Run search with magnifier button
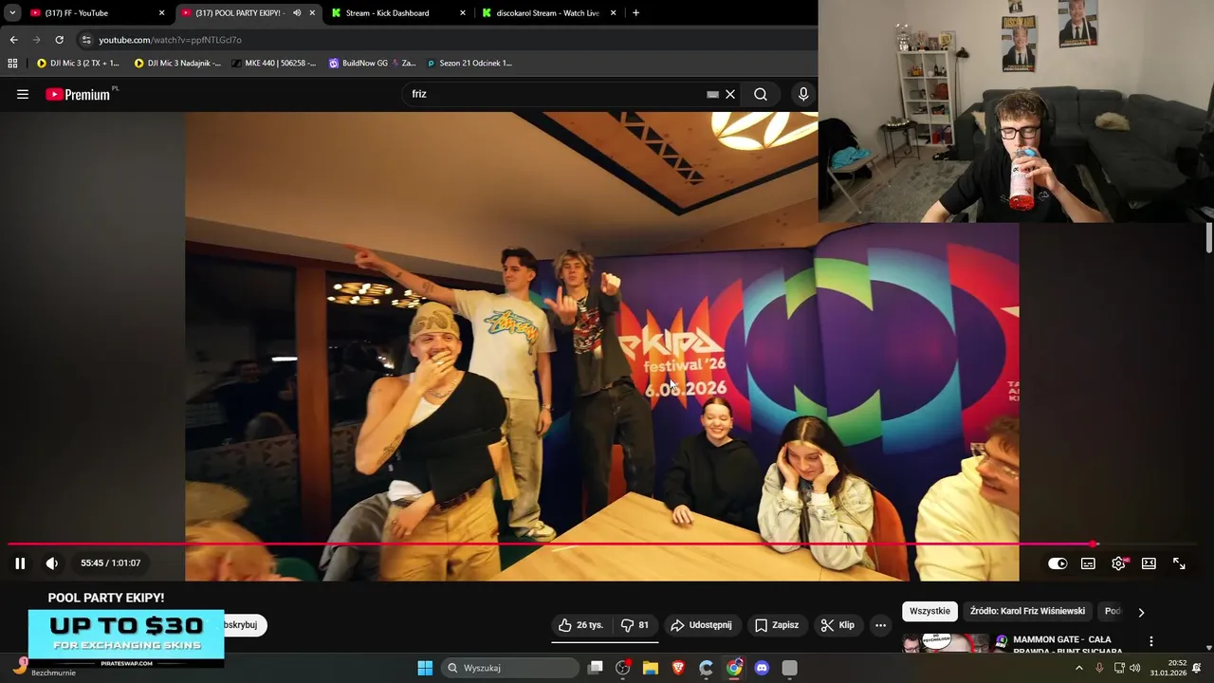The image size is (1214, 683). point(761,94)
